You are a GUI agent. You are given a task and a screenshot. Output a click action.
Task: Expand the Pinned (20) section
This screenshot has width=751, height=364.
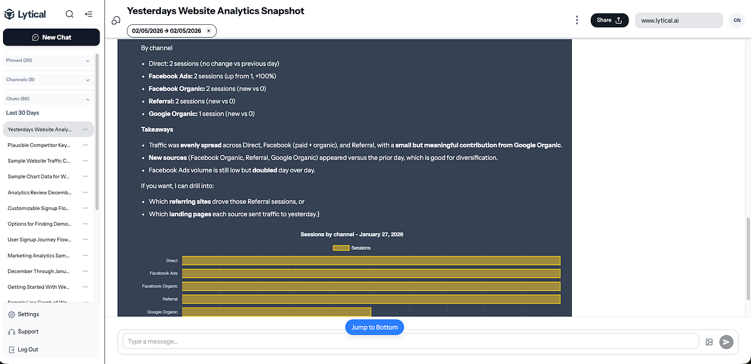tap(87, 61)
